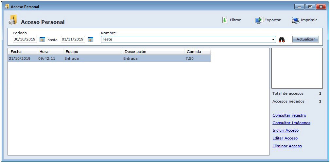Sort the table by Fecha column

tap(22, 52)
